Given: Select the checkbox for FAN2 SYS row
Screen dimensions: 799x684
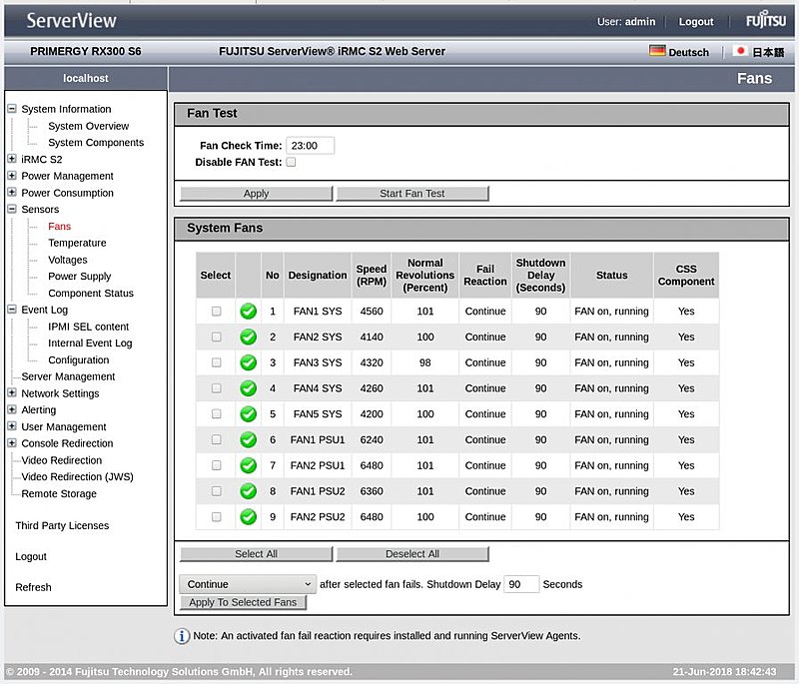Looking at the screenshot, I should click(216, 338).
